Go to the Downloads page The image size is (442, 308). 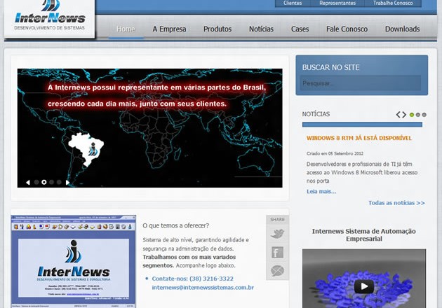point(402,29)
